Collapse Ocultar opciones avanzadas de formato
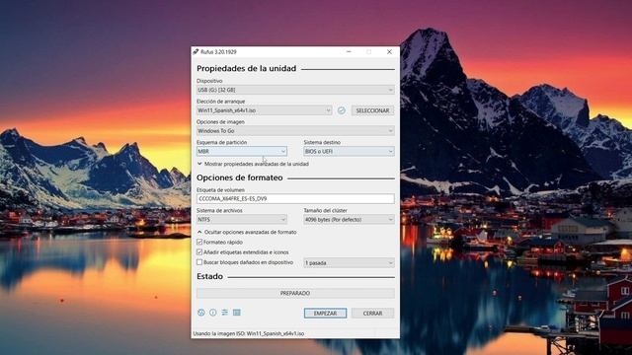632x355 pixels. (247, 233)
